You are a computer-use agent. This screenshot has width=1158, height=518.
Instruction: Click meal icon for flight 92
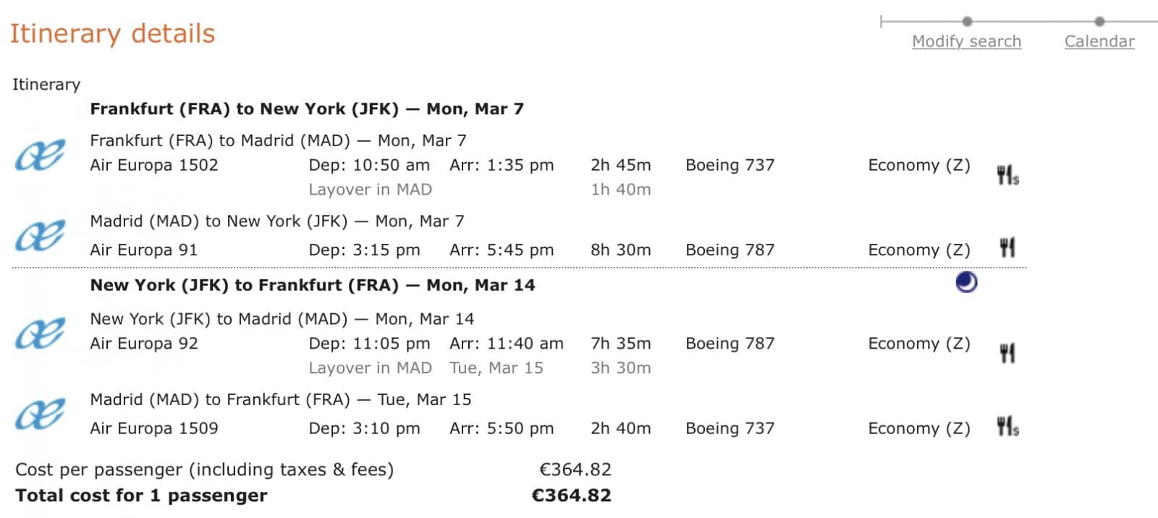pos(1007,353)
